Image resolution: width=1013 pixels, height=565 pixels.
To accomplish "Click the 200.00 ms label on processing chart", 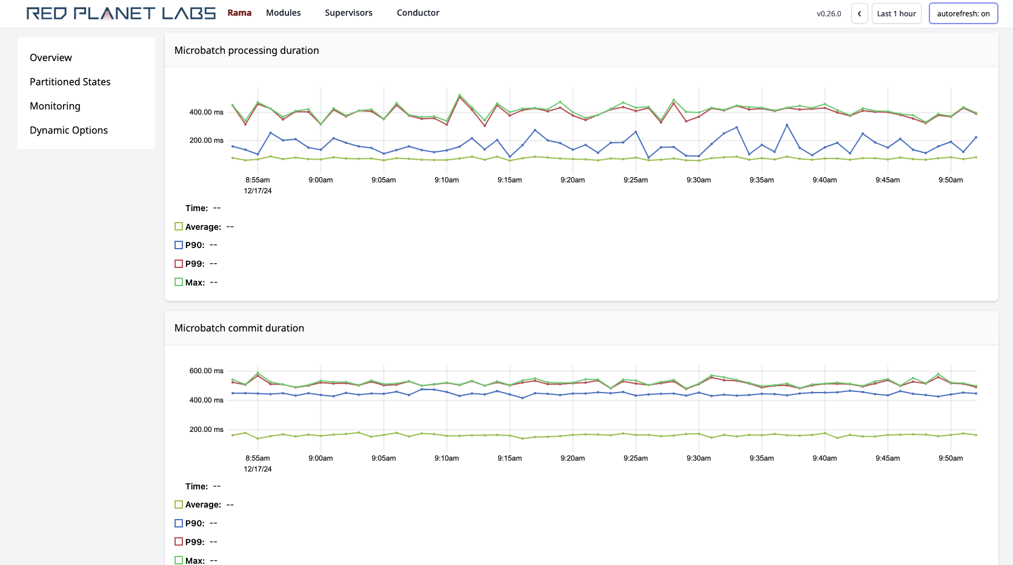I will tap(206, 140).
